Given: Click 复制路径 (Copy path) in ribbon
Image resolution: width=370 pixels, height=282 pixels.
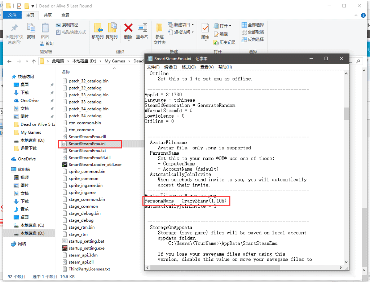Looking at the screenshot, I should click(67, 25).
